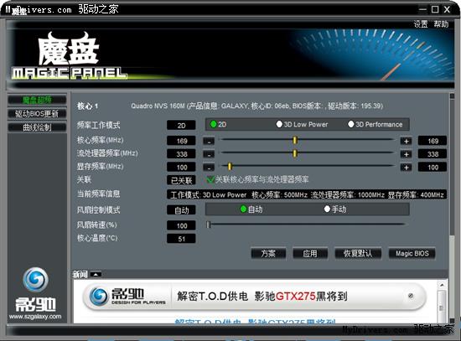Click the 已关联 status box
Image resolution: width=461 pixels, height=341 pixels.
pyautogui.click(x=181, y=180)
